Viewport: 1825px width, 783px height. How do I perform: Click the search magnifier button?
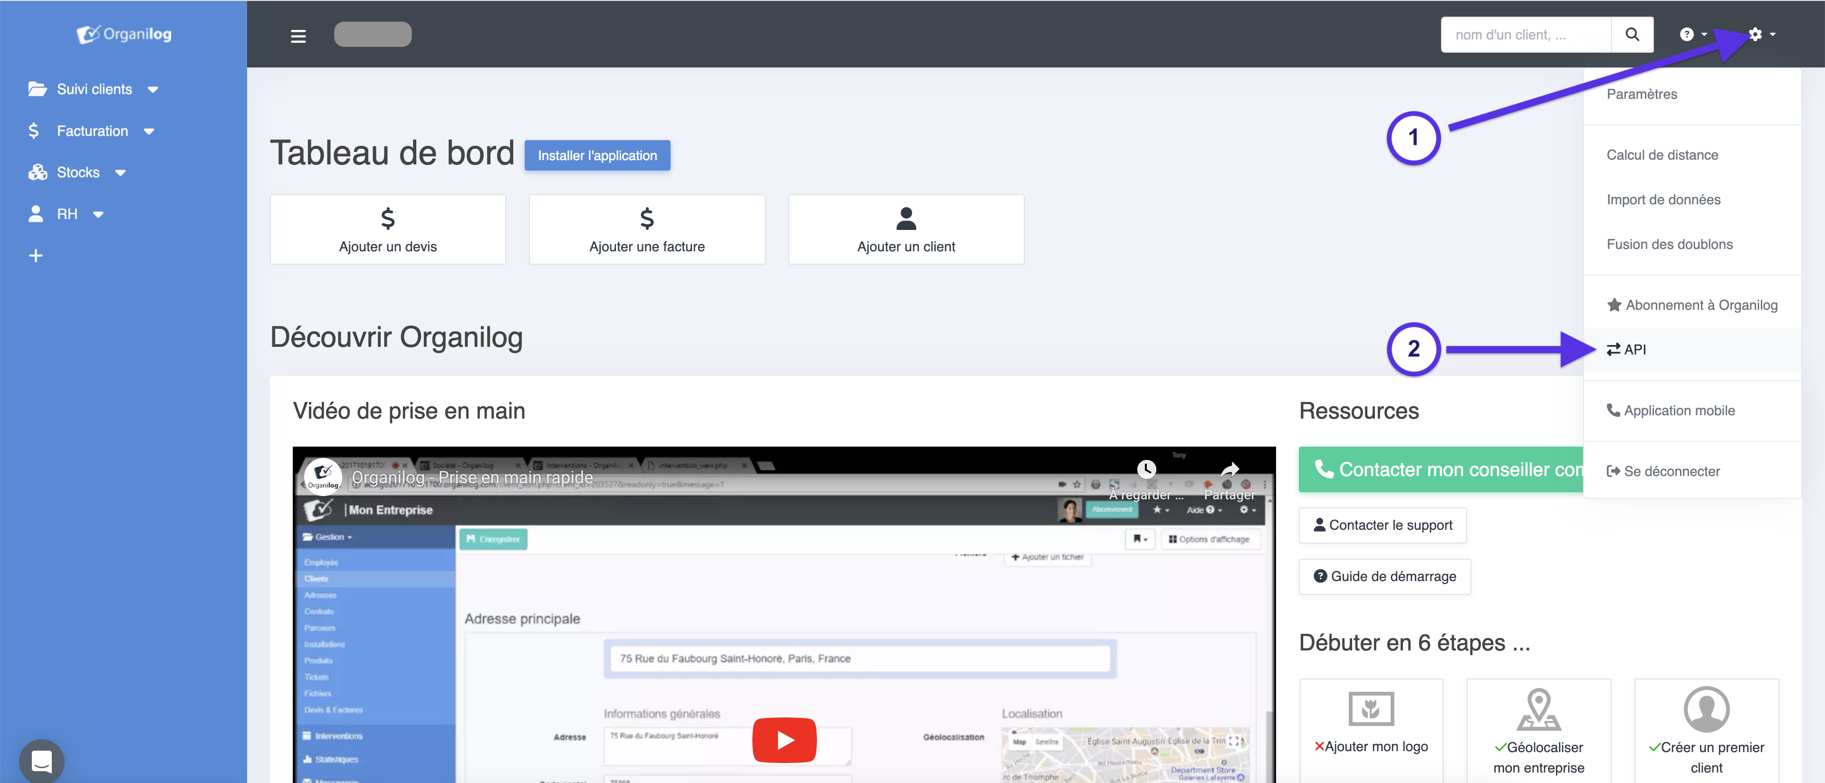[1632, 34]
